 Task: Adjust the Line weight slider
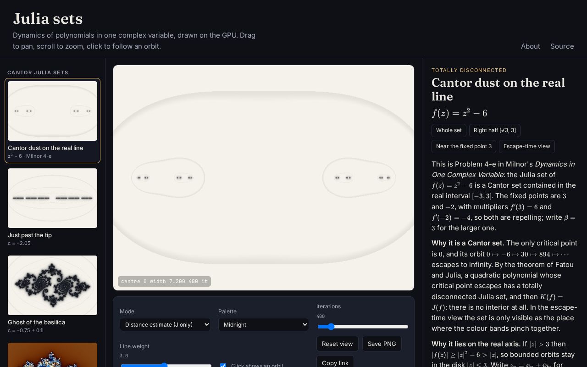click(166, 366)
